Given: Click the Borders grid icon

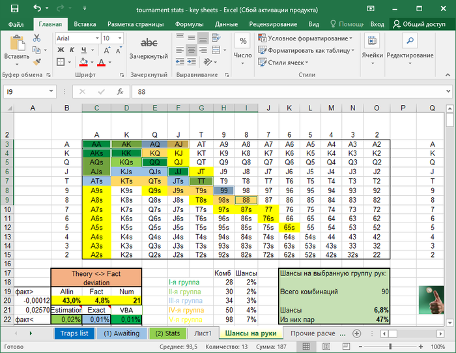Looking at the screenshot, I should pos(61,62).
